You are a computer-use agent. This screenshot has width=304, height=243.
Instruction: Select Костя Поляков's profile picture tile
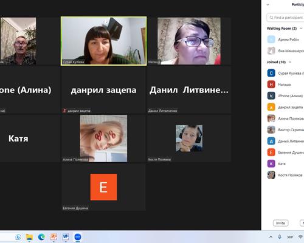click(x=189, y=139)
